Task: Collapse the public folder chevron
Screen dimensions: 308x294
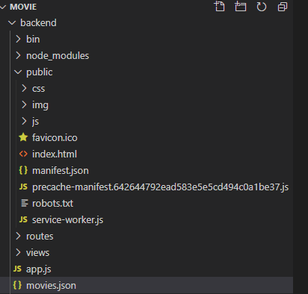Action: click(x=18, y=72)
